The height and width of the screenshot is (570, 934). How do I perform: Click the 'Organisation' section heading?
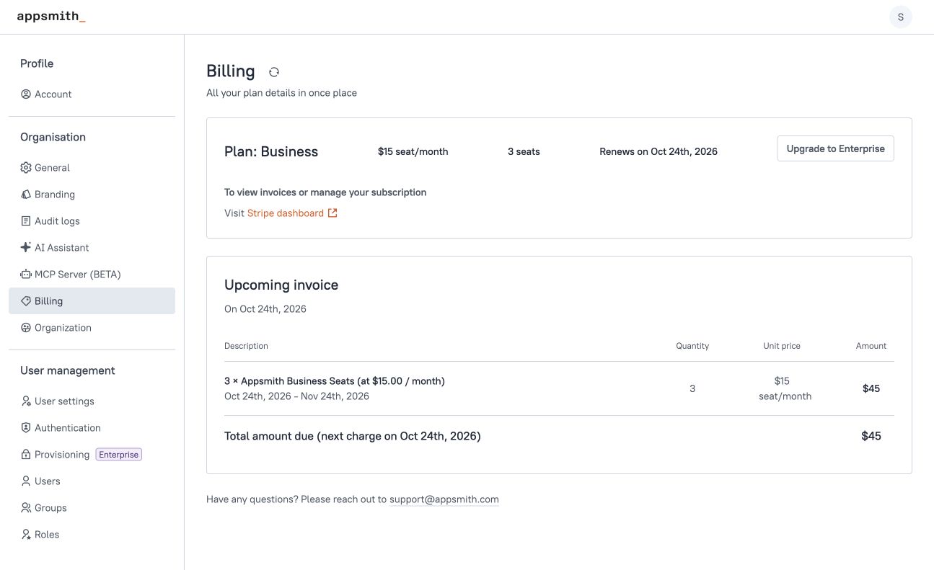tap(53, 137)
